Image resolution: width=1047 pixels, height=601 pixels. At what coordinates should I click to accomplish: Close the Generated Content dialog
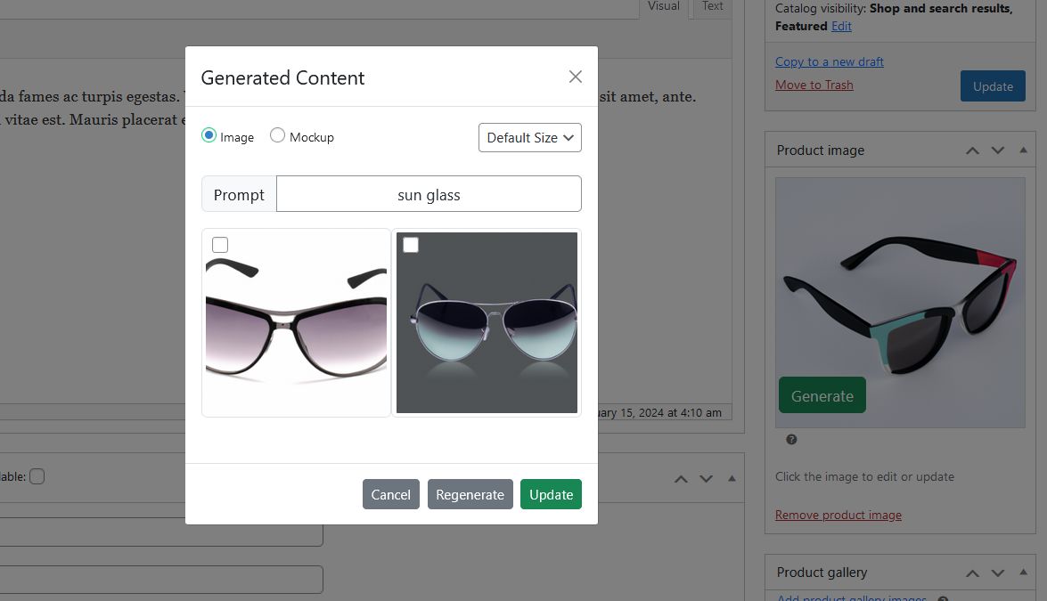[575, 77]
